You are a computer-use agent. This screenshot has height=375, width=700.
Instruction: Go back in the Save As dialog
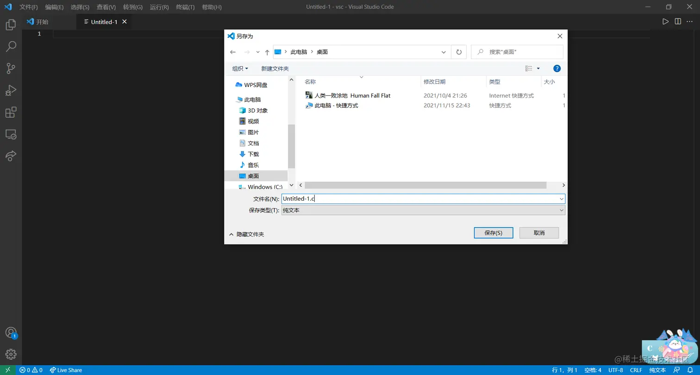click(233, 52)
